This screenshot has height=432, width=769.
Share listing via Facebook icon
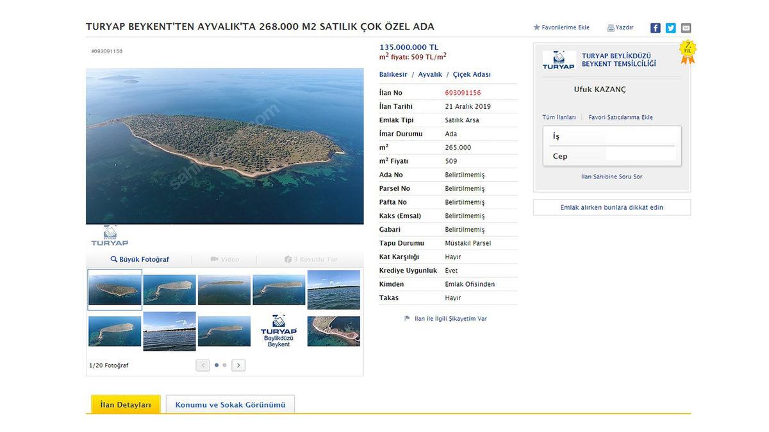tap(655, 28)
